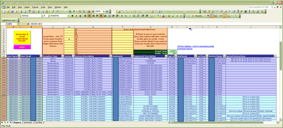Click the Insert Hyperlink globe icon
The image size is (283, 128).
pyautogui.click(x=70, y=11)
